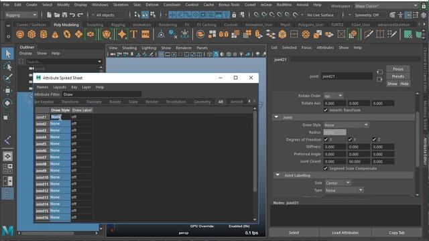Viewport: 429px width, 241px height.
Task: Activate the Rotate tool in toolbox
Action: [7, 103]
